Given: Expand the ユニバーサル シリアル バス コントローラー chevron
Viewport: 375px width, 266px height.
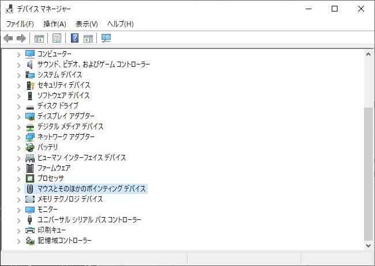Looking at the screenshot, I should 18,221.
